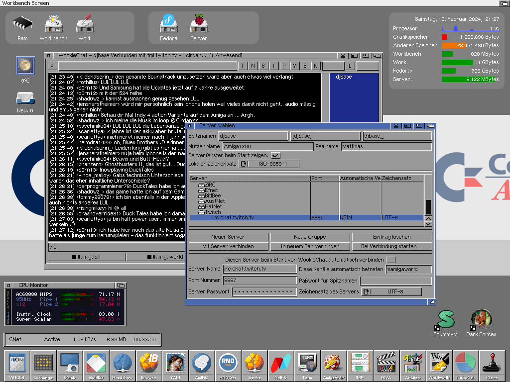
Task: Launch TurboCalc from the dock
Action: pyautogui.click(x=466, y=366)
